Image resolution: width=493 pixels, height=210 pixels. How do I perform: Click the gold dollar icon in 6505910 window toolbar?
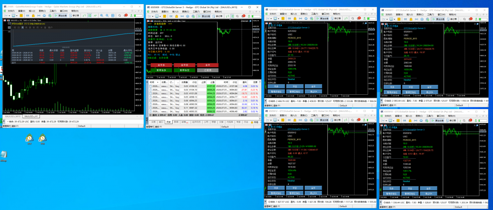tap(398, 120)
